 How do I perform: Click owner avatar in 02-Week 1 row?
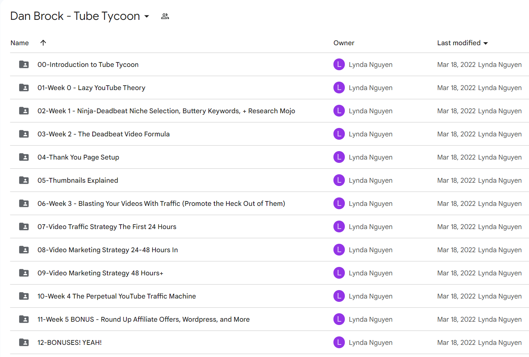pos(339,111)
